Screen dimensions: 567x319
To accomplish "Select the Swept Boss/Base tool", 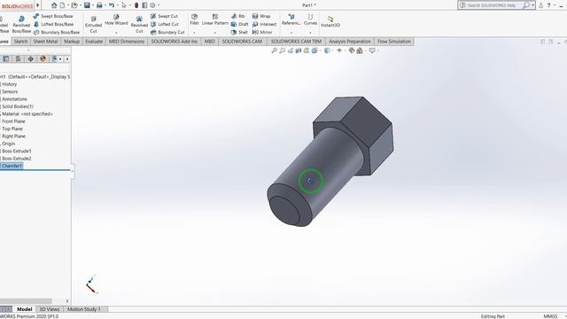I will tap(53, 16).
